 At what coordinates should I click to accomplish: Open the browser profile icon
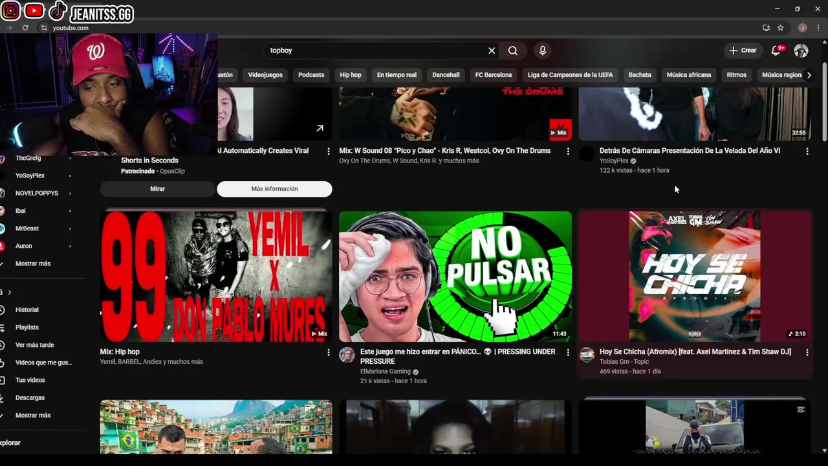(802, 28)
